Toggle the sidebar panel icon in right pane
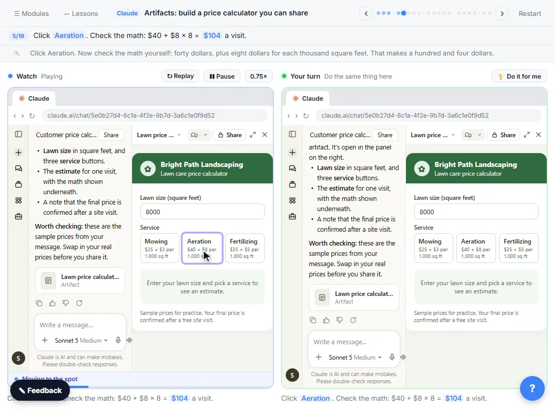 [292, 134]
